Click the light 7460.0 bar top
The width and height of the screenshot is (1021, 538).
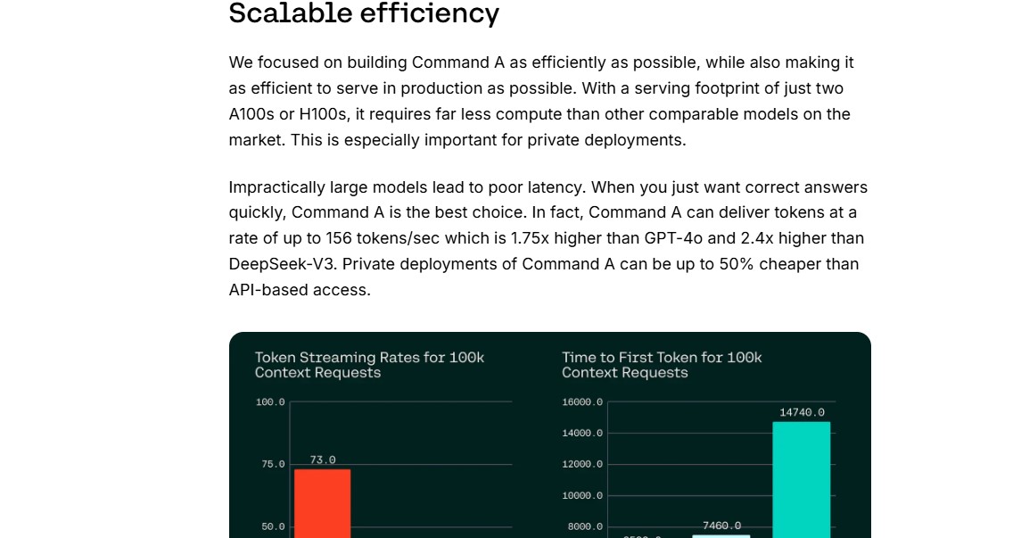720,536
